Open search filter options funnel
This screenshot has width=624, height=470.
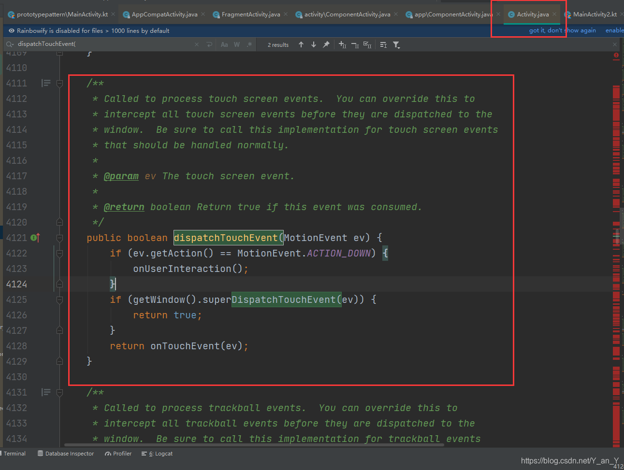[x=396, y=44]
